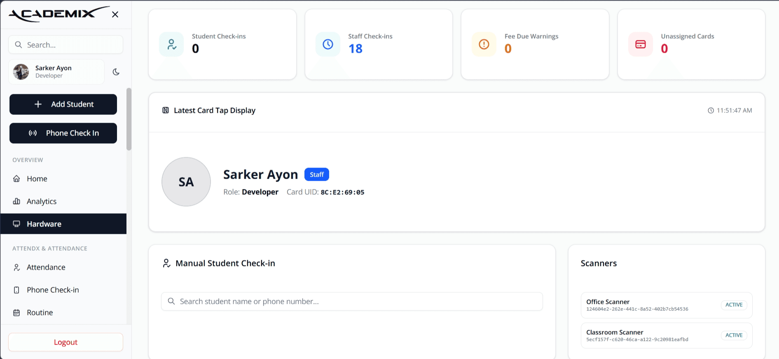The image size is (779, 359).
Task: Click the Add Student button
Action: click(x=63, y=104)
